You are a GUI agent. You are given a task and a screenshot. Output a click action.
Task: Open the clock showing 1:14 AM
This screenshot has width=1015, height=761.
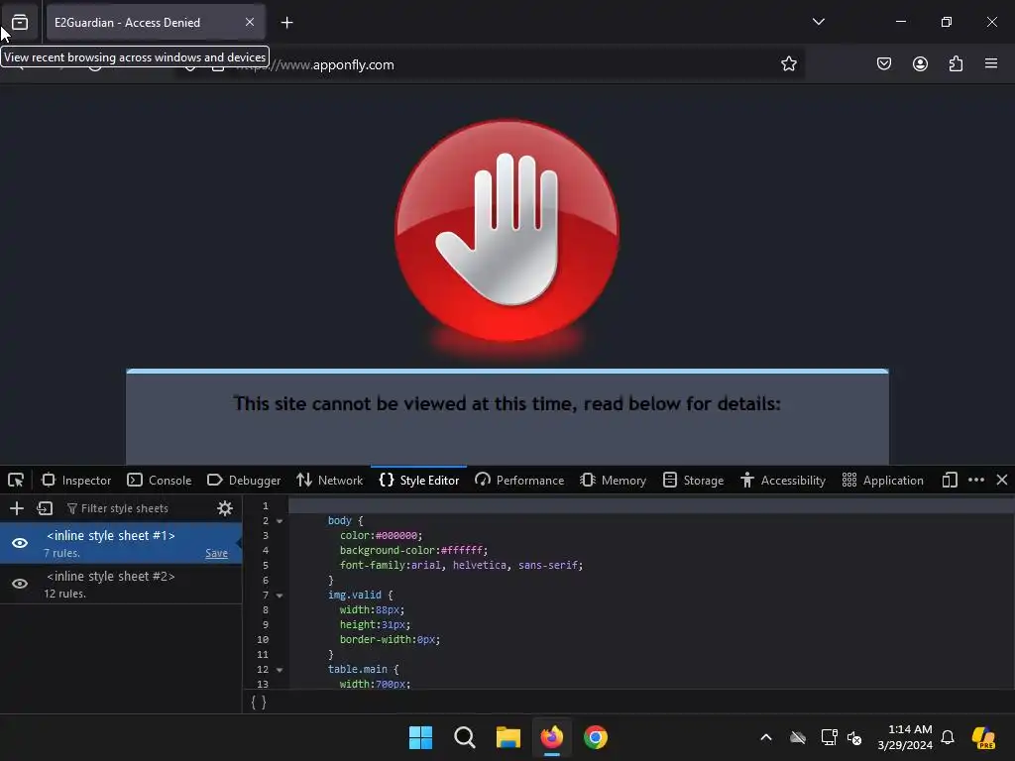(x=905, y=737)
